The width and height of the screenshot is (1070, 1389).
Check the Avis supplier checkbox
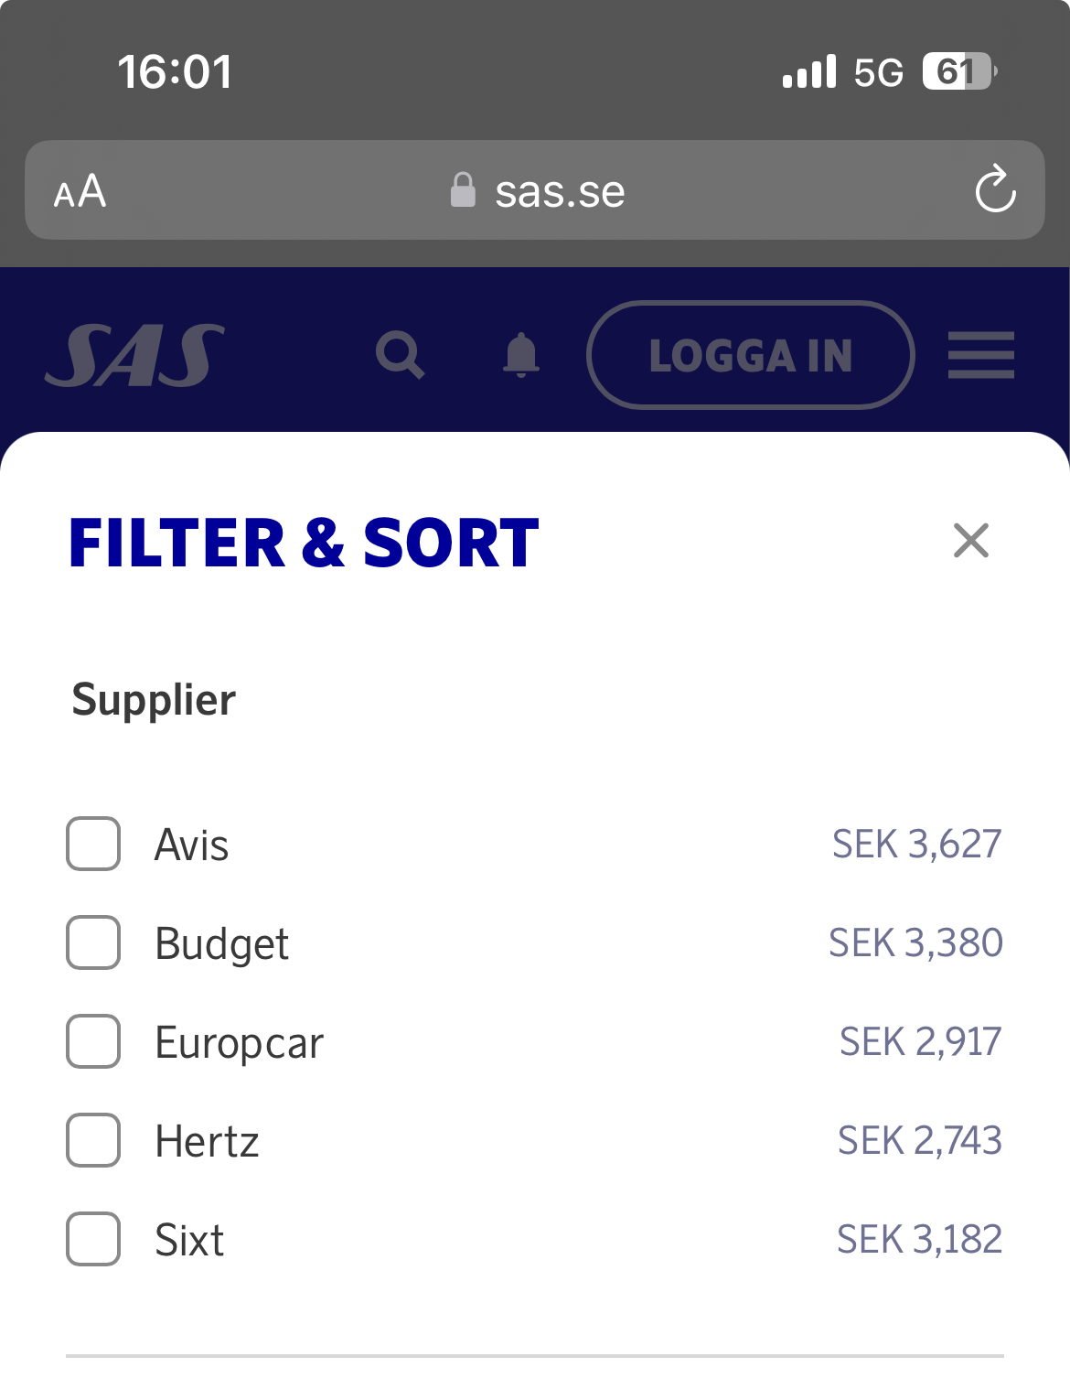point(93,844)
